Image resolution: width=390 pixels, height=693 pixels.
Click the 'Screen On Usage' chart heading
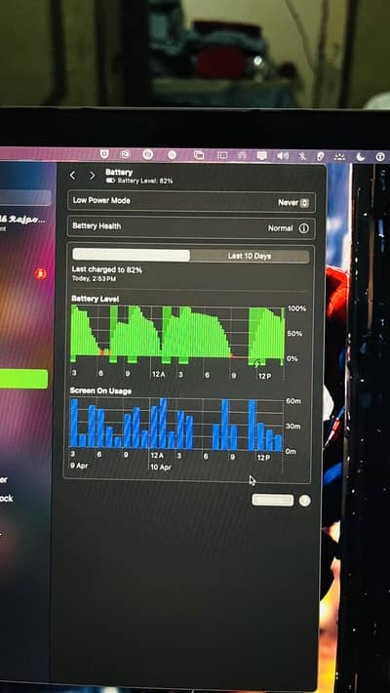point(100,391)
